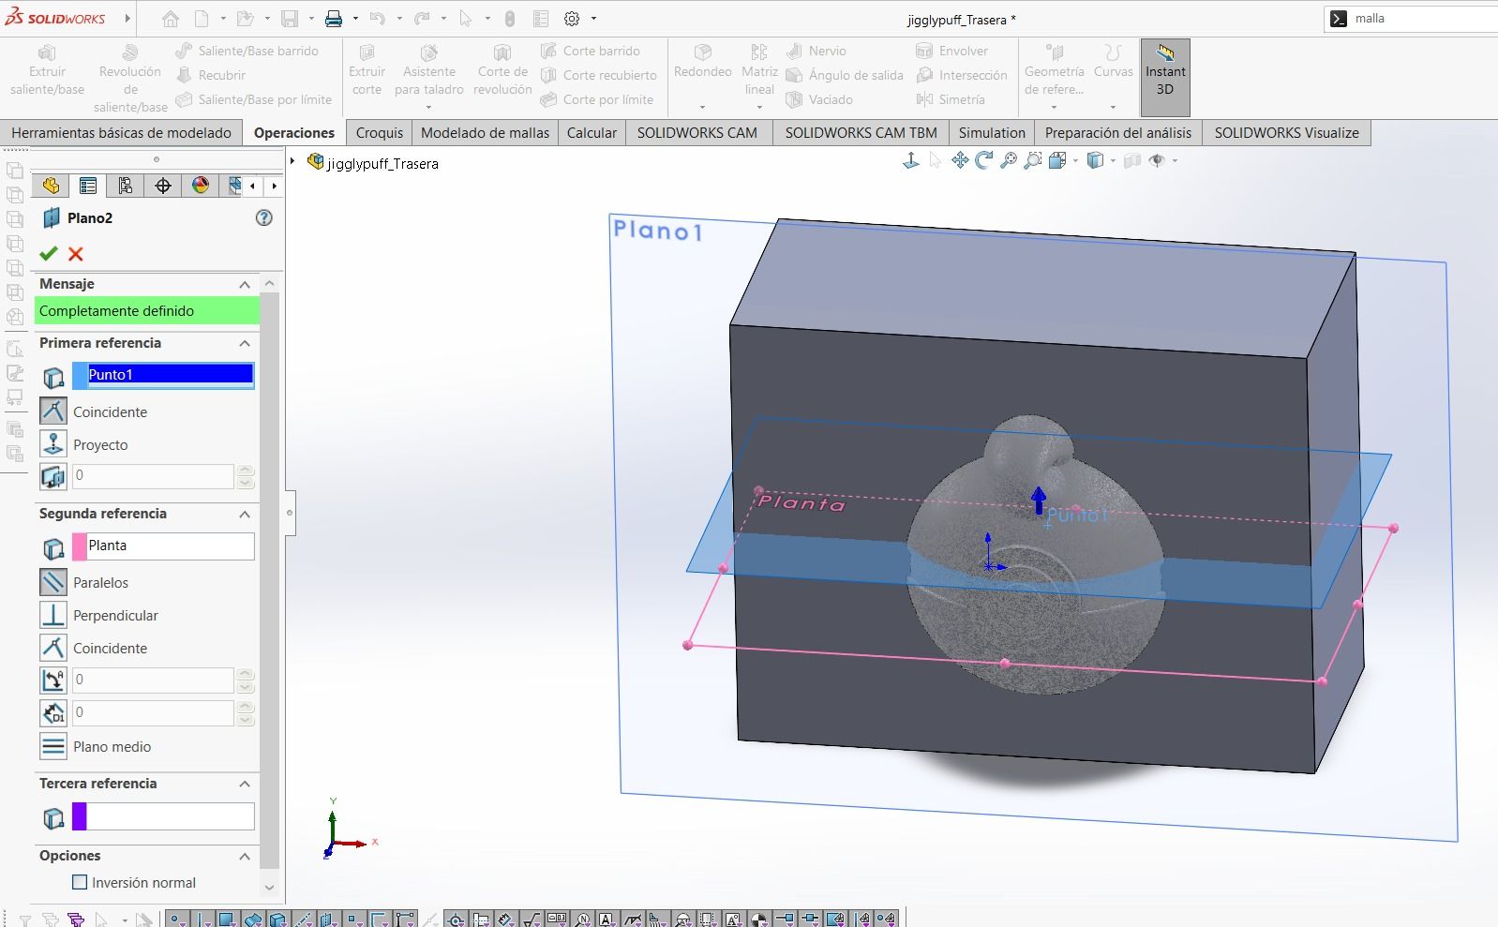Screen dimensions: 1498x927
Task: Toggle Proyecto under Primera referencia
Action: pyautogui.click(x=53, y=443)
